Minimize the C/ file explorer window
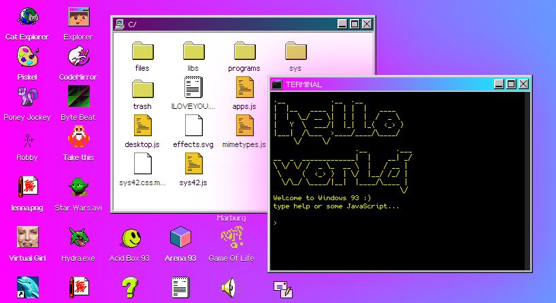556x303 pixels. [x=342, y=24]
